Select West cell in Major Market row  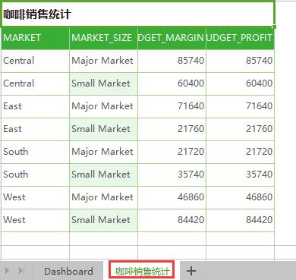tap(36, 197)
